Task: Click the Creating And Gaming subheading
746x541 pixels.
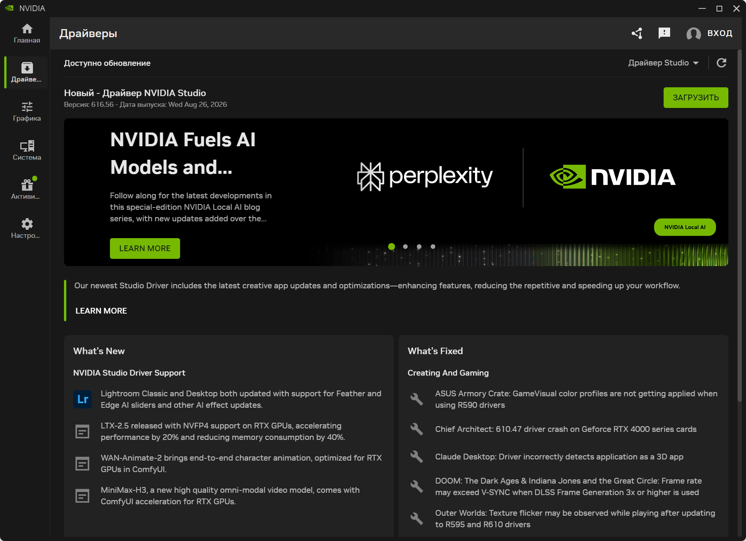Action: point(448,373)
